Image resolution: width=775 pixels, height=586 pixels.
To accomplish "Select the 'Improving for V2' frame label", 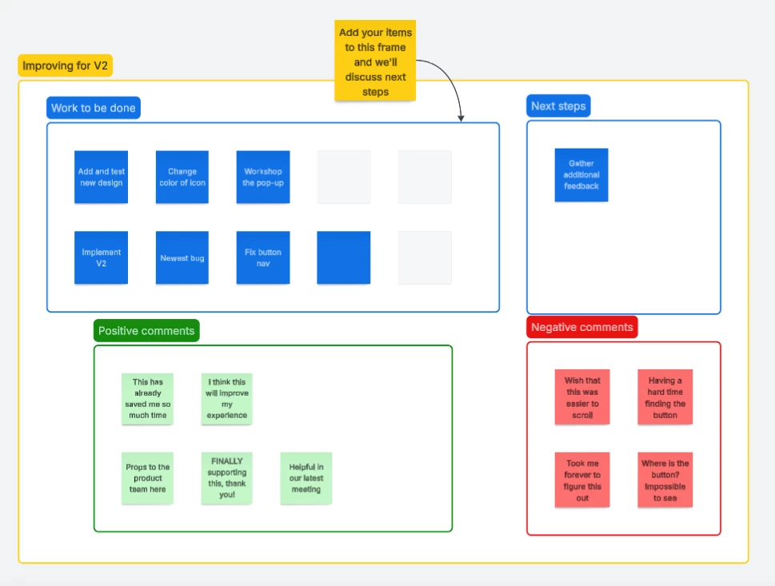I will [x=66, y=66].
